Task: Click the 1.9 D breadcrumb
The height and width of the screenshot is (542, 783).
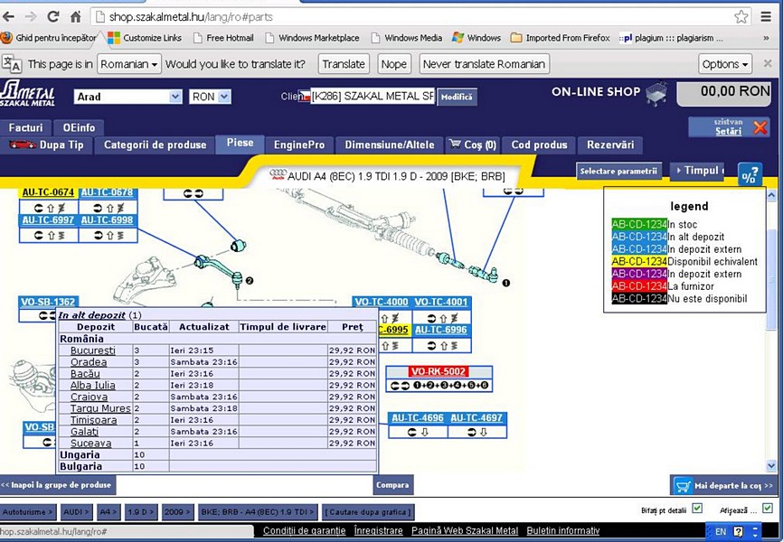Action: pos(139,512)
